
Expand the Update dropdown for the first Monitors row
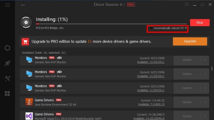point(205,60)
